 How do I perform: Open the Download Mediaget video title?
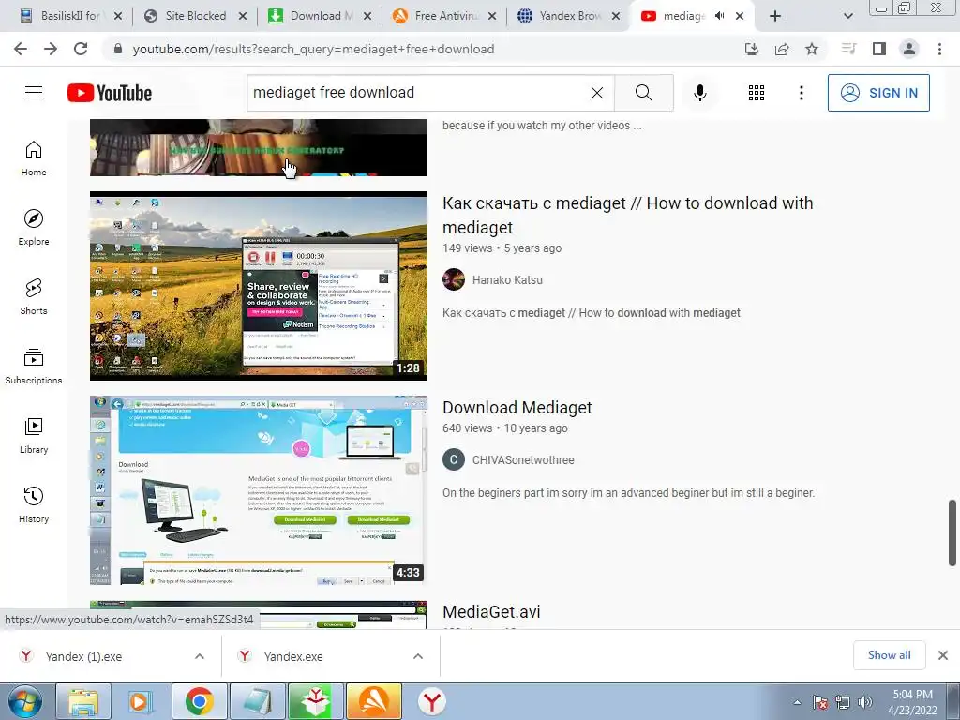[x=517, y=407]
